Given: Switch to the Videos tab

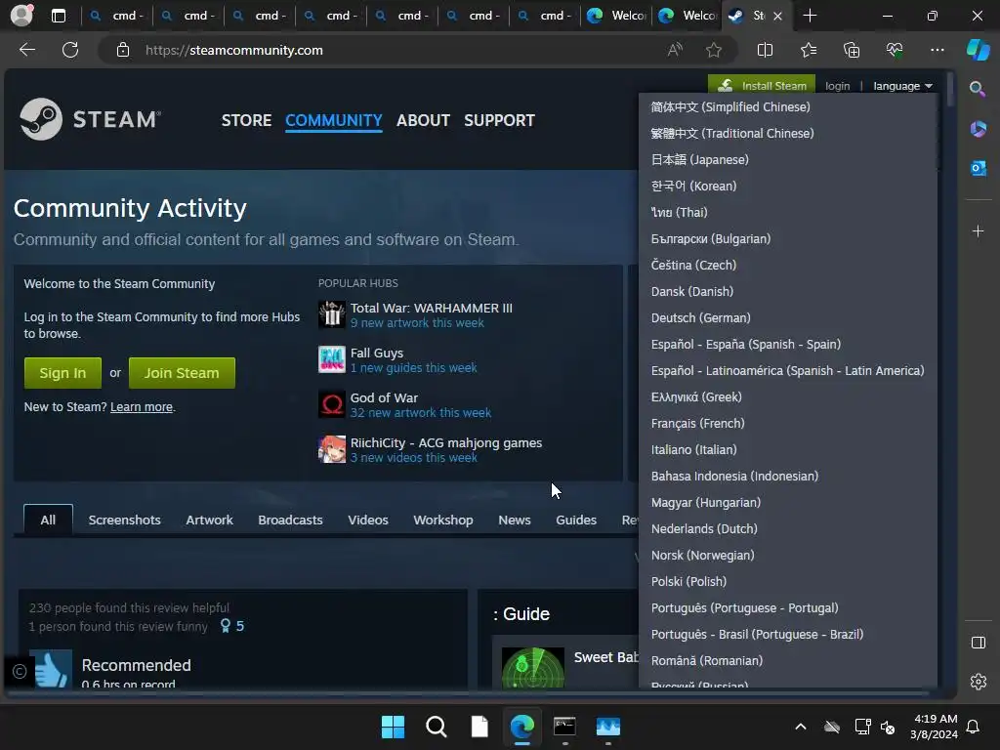Looking at the screenshot, I should tap(368, 520).
